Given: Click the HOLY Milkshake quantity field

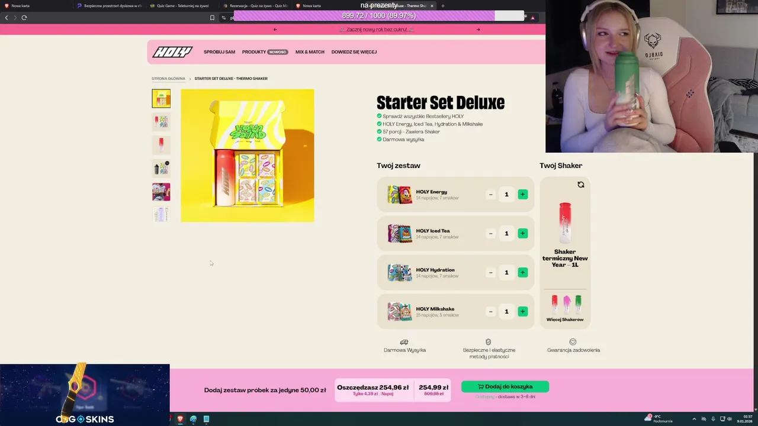Looking at the screenshot, I should pyautogui.click(x=506, y=311).
